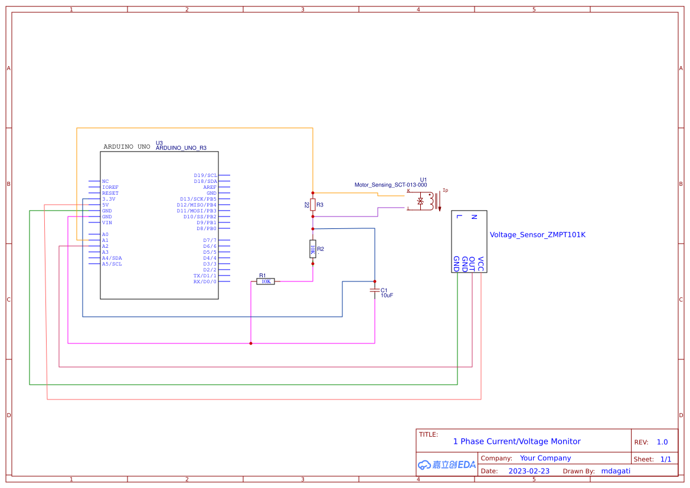Select the date 2023-02-23

point(529,471)
